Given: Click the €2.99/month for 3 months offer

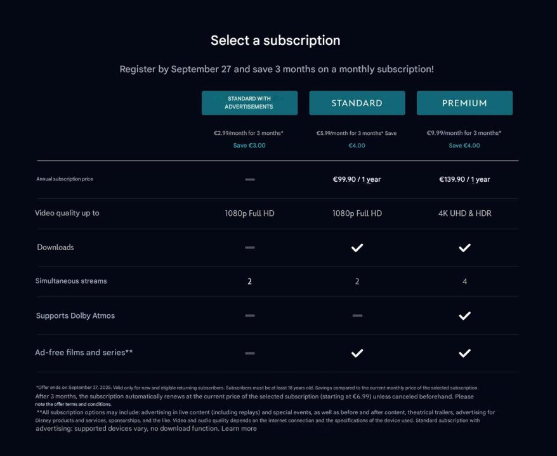Looking at the screenshot, I should tap(249, 133).
